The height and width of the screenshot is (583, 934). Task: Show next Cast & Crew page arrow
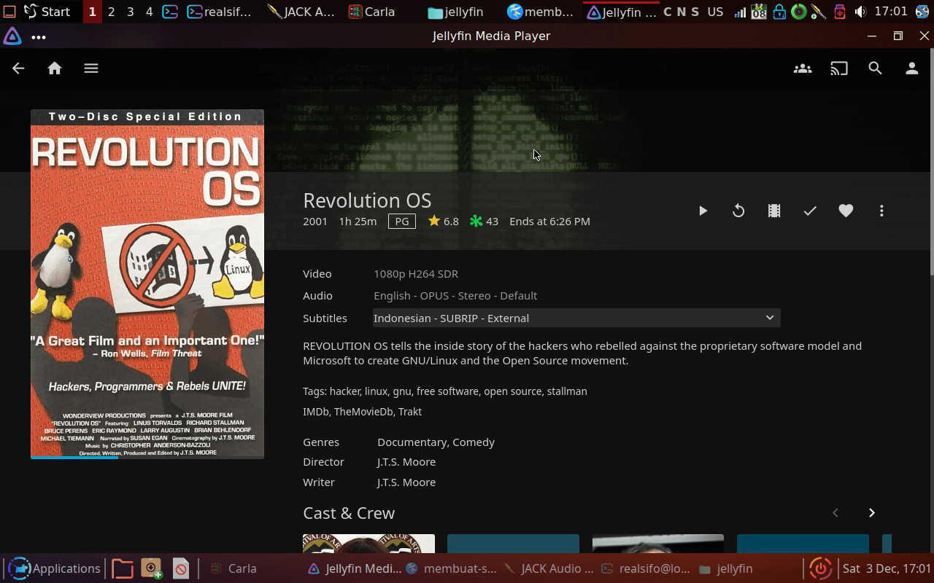(871, 513)
